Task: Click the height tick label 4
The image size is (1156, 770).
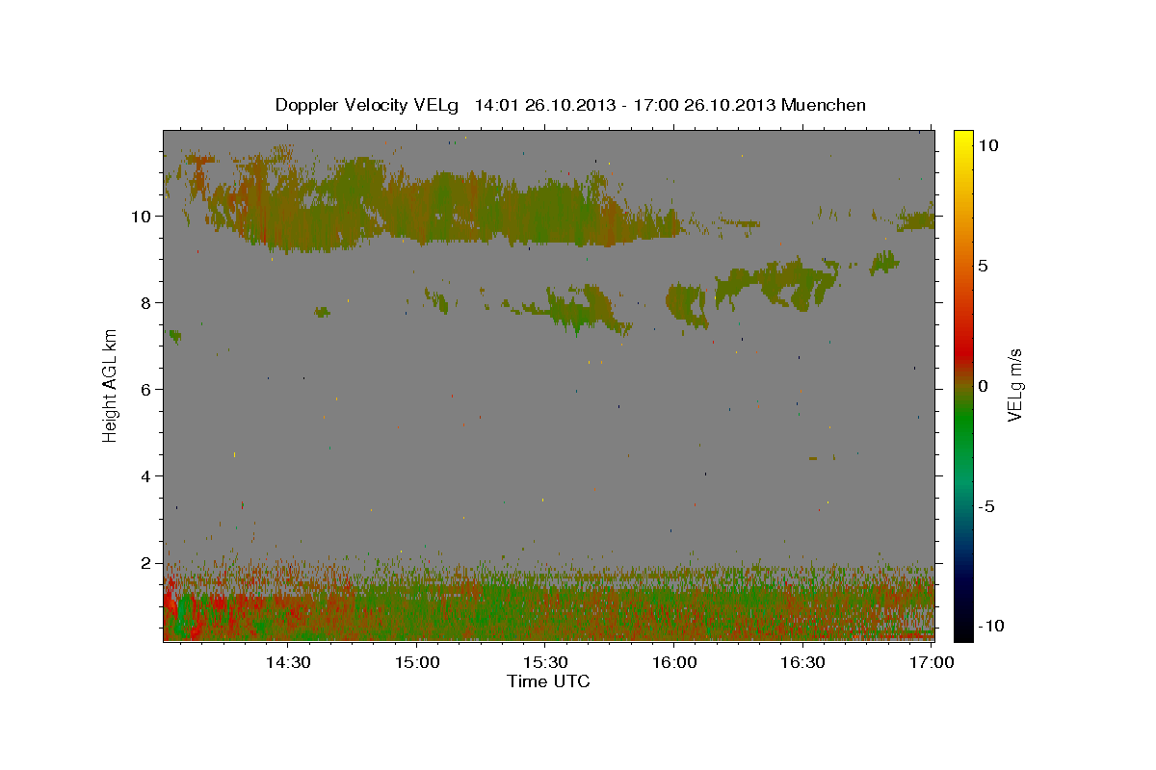Action: click(x=146, y=476)
